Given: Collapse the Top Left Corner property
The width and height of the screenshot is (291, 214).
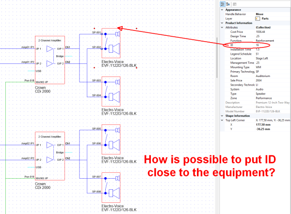Looking at the screenshot, I should click(x=223, y=120).
